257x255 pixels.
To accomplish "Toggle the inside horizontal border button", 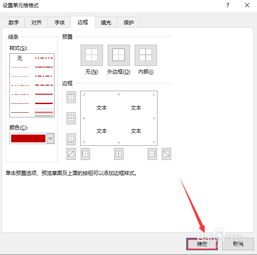I will (x=71, y=118).
